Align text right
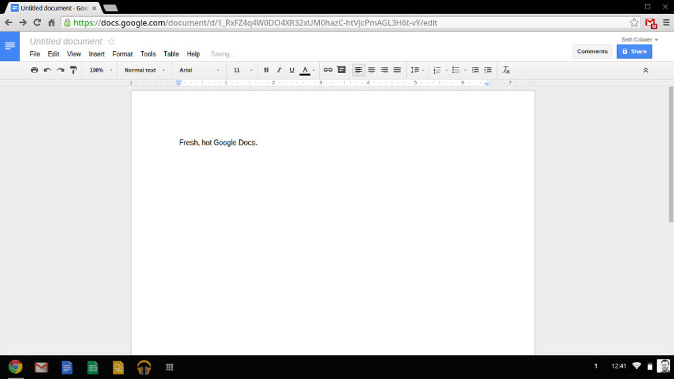This screenshot has width=674, height=379. pos(384,70)
